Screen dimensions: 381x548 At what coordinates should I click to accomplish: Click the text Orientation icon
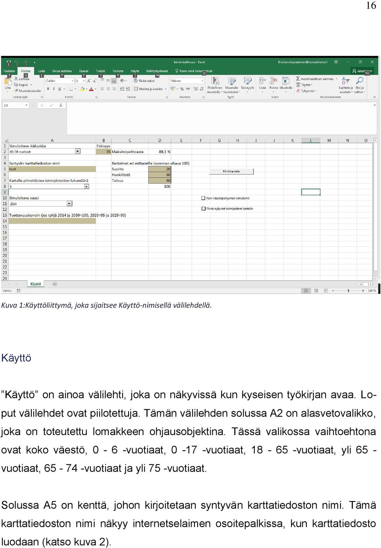pos(122,81)
